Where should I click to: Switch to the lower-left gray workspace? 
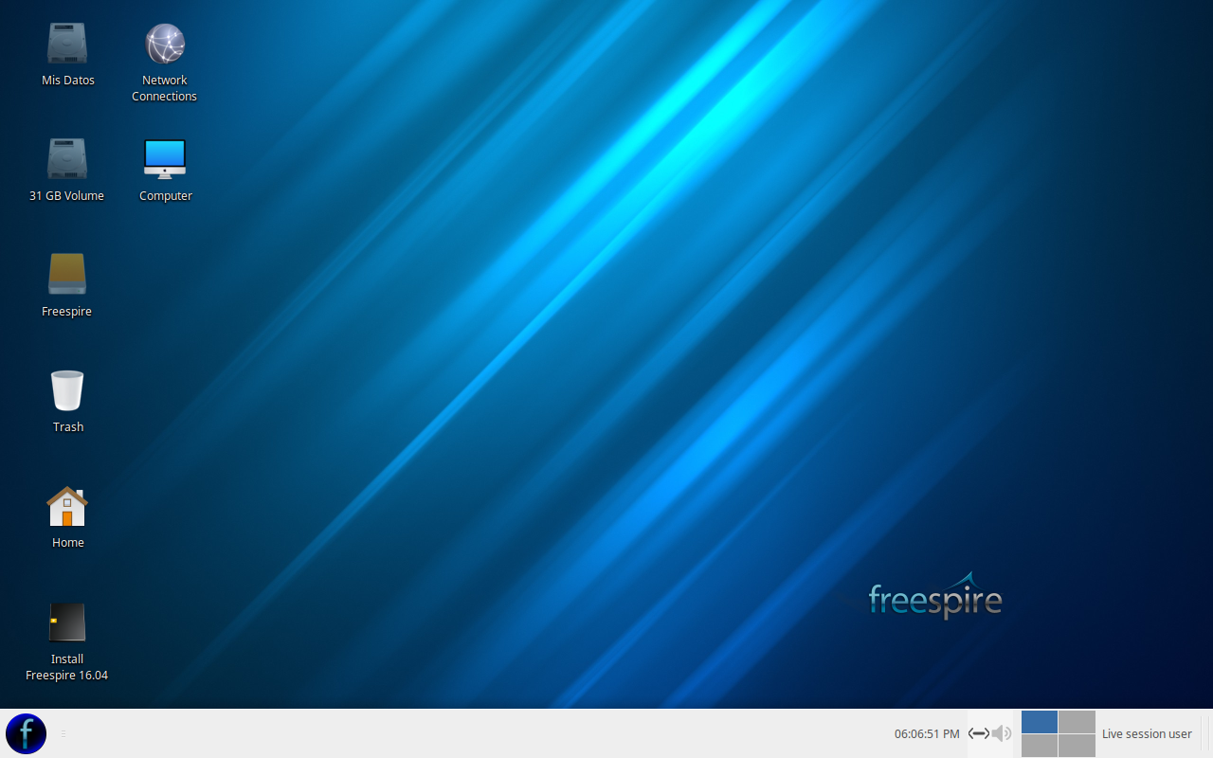click(1040, 746)
